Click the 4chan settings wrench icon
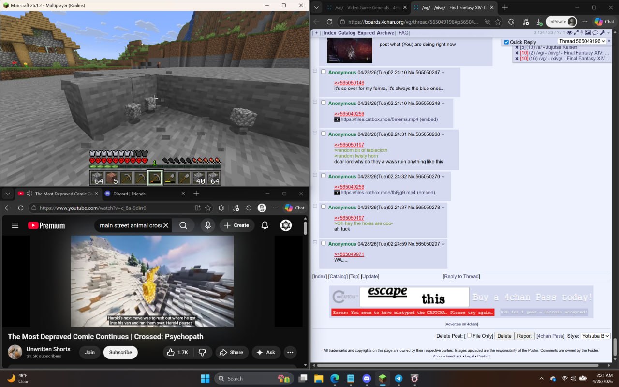Image resolution: width=619 pixels, height=387 pixels. coord(603,33)
